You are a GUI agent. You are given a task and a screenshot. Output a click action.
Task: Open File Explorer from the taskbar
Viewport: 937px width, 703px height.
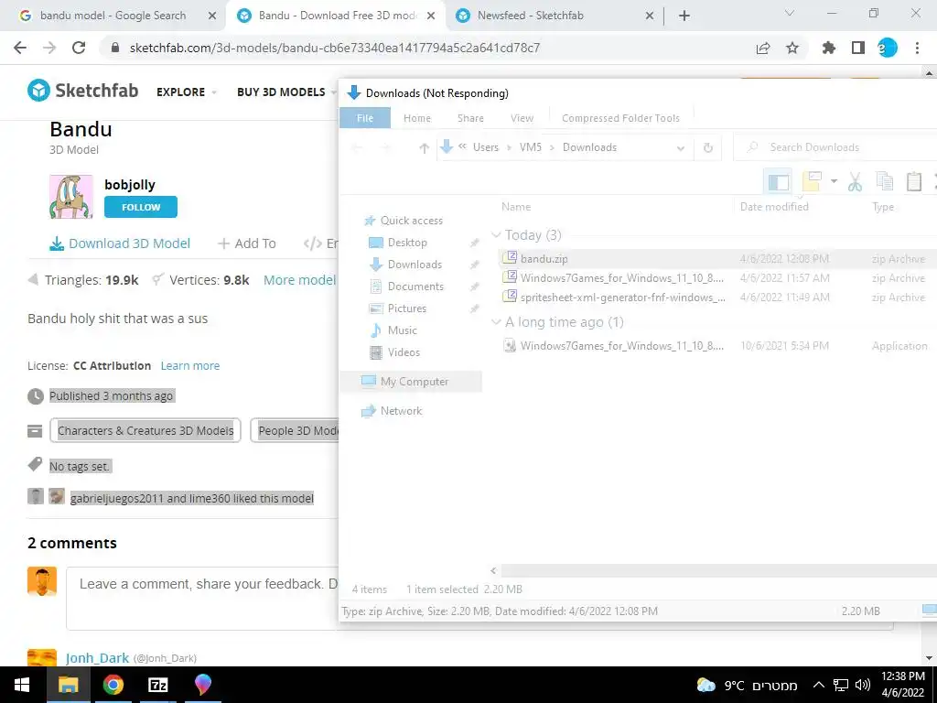point(68,685)
